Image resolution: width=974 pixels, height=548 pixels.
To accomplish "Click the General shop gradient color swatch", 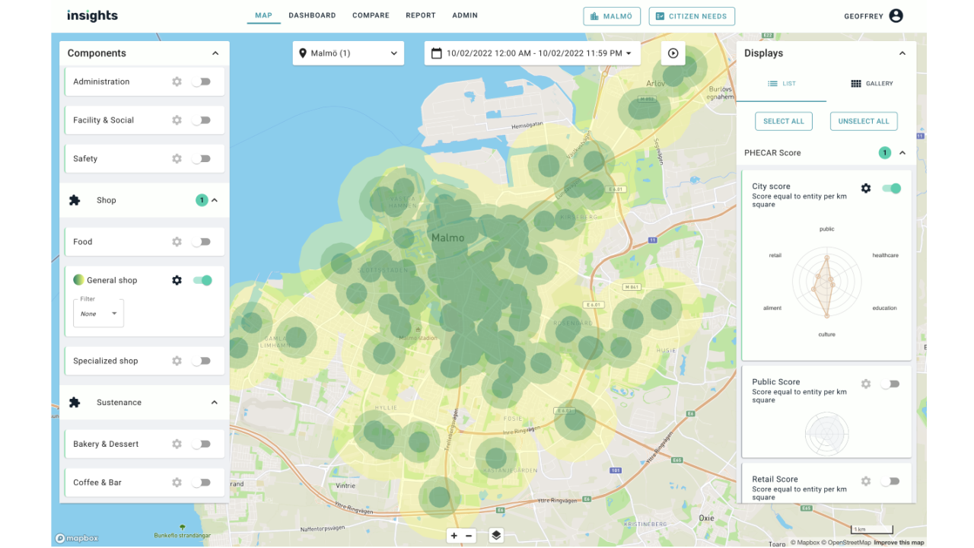I will (78, 280).
